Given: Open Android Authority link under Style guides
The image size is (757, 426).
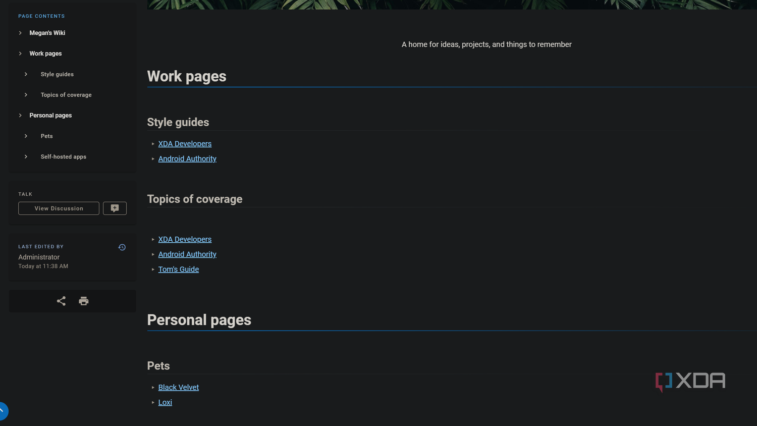Looking at the screenshot, I should click(187, 158).
